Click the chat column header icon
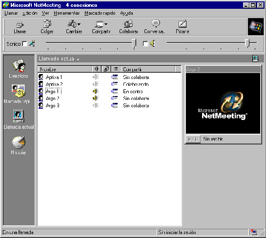The image size is (266, 238). (116, 69)
